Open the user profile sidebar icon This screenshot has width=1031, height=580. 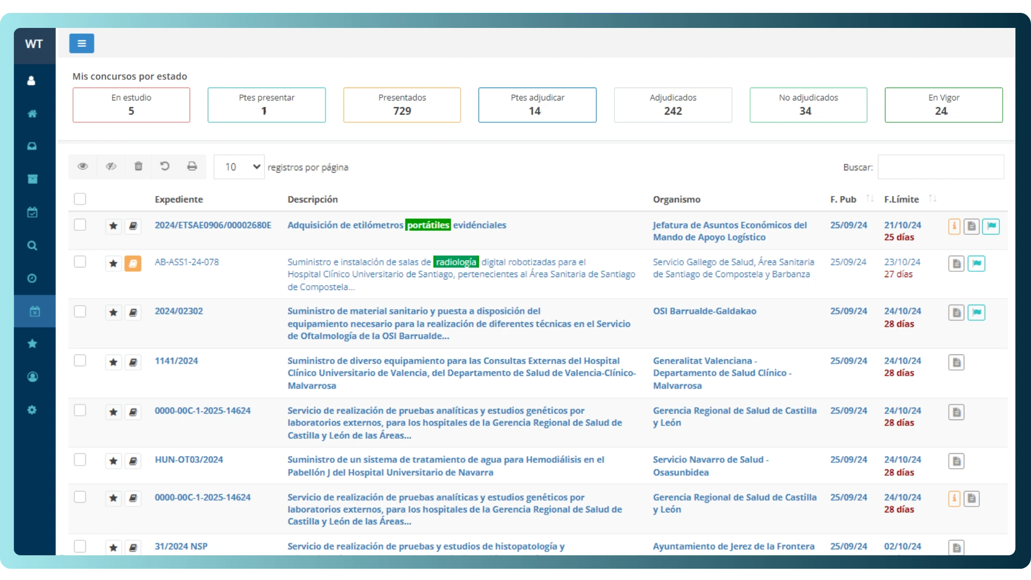click(x=32, y=81)
